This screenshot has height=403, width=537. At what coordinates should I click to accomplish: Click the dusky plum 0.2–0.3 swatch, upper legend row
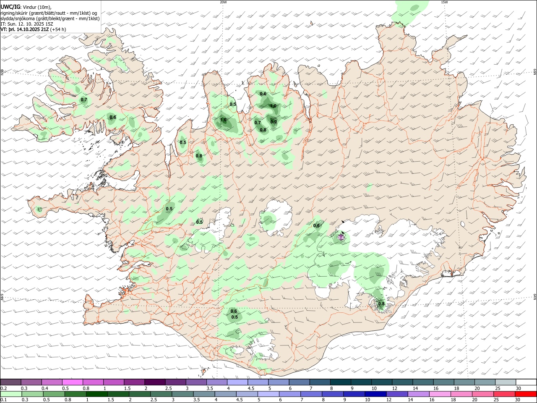coord(10,382)
